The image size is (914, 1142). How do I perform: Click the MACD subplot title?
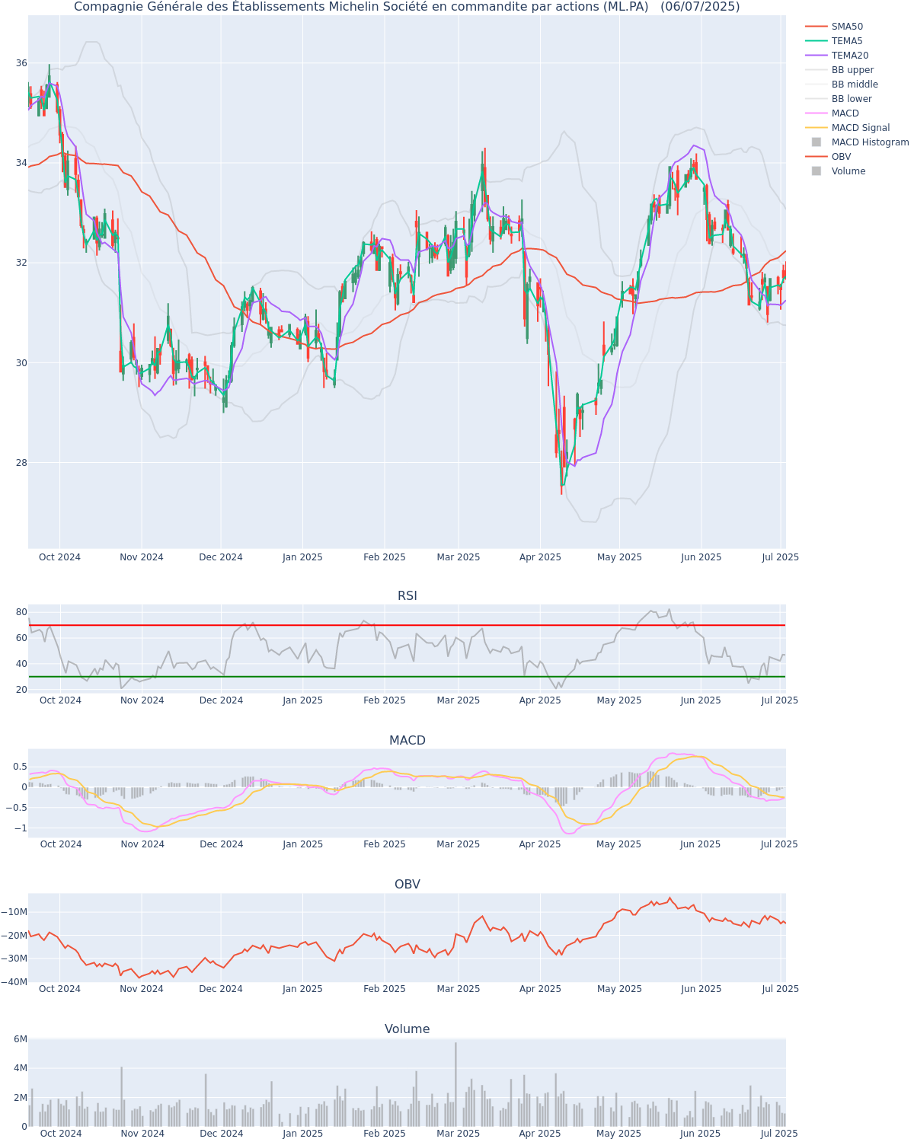pyautogui.click(x=407, y=741)
